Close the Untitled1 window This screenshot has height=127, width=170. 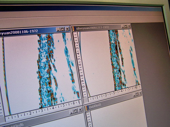click(140, 93)
